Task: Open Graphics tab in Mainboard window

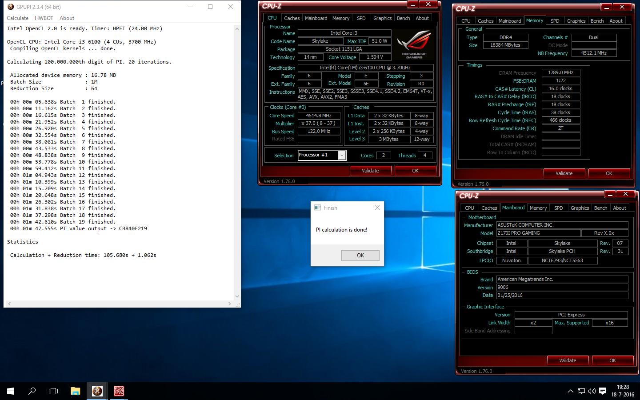Action: pos(580,208)
